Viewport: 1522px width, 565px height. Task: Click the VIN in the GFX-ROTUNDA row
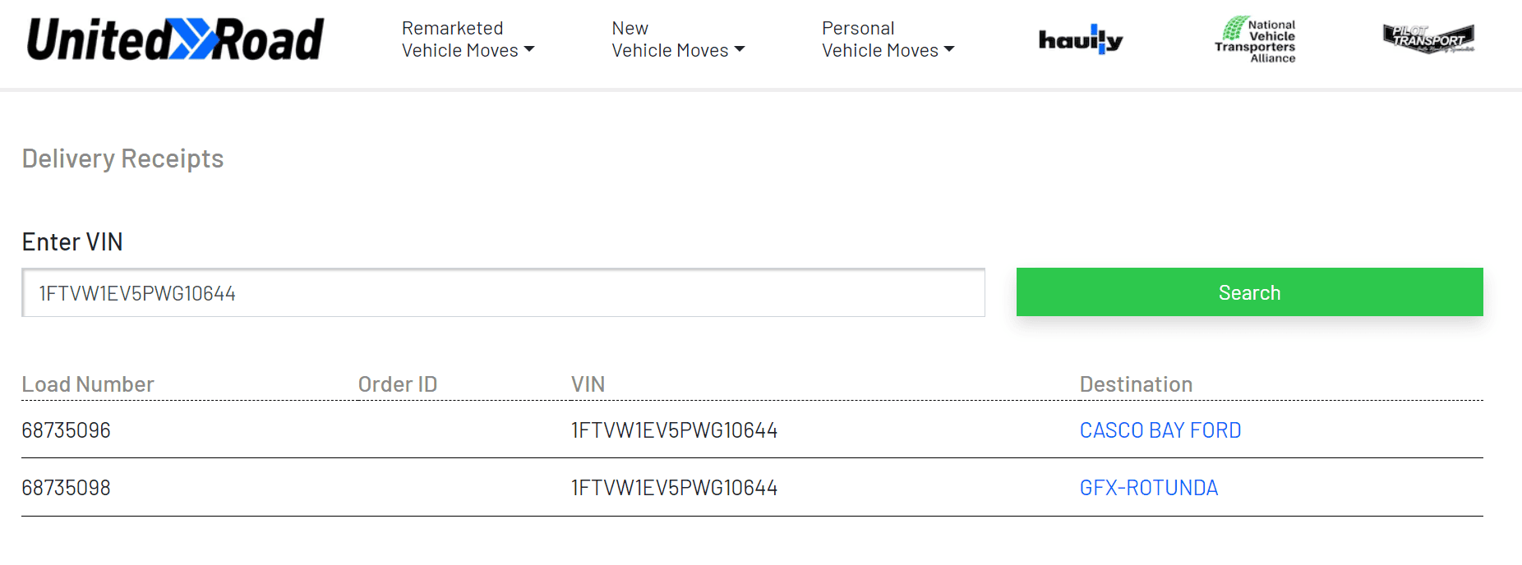(674, 488)
